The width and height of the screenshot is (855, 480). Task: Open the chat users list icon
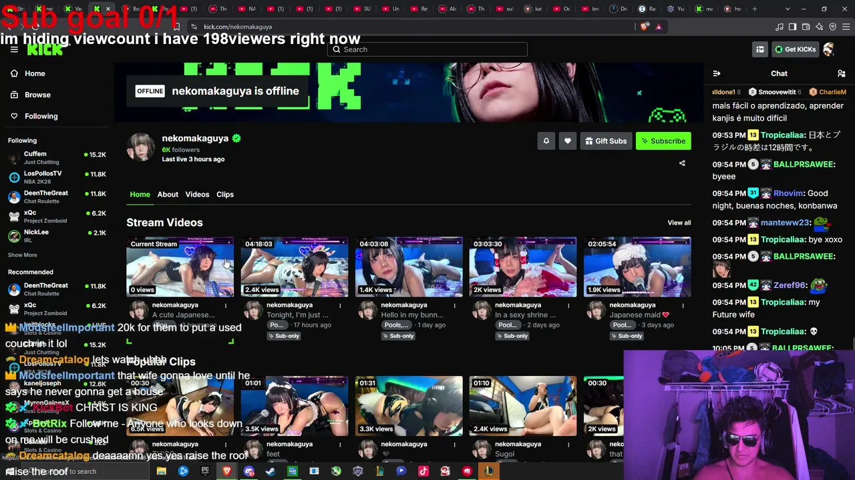(x=841, y=73)
